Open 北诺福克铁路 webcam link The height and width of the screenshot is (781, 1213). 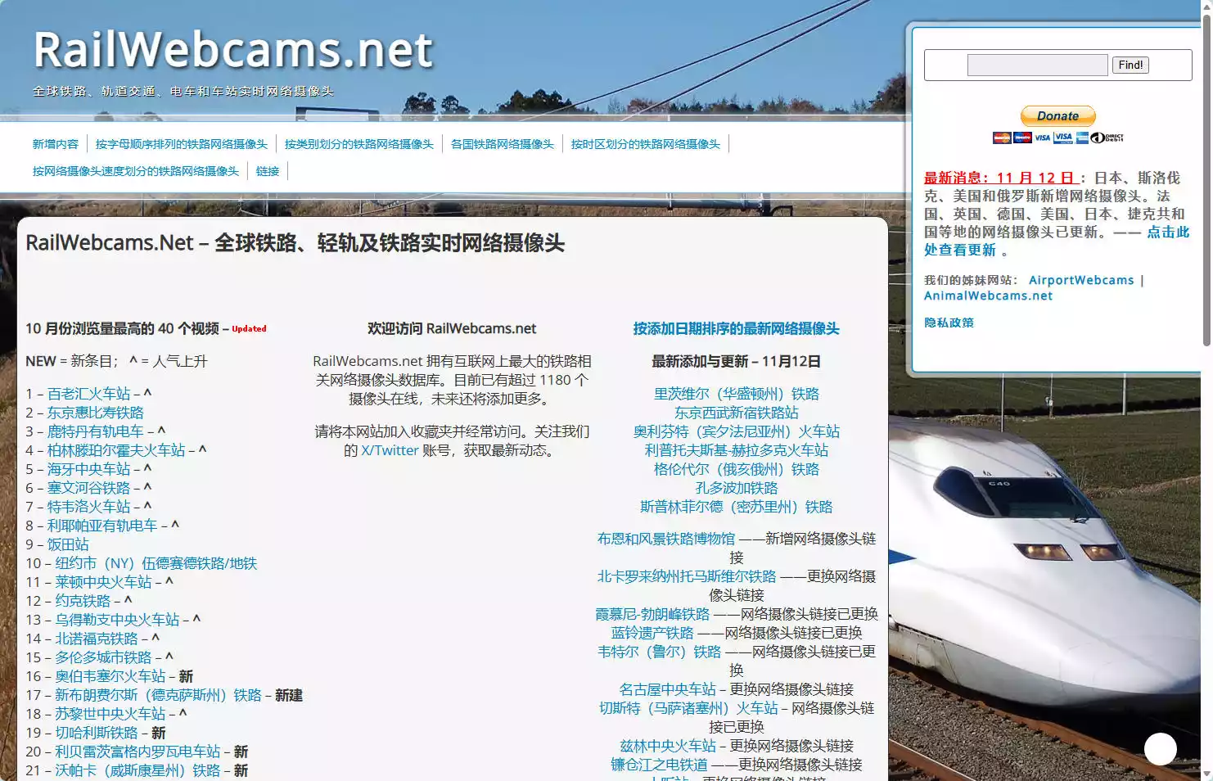(x=97, y=639)
